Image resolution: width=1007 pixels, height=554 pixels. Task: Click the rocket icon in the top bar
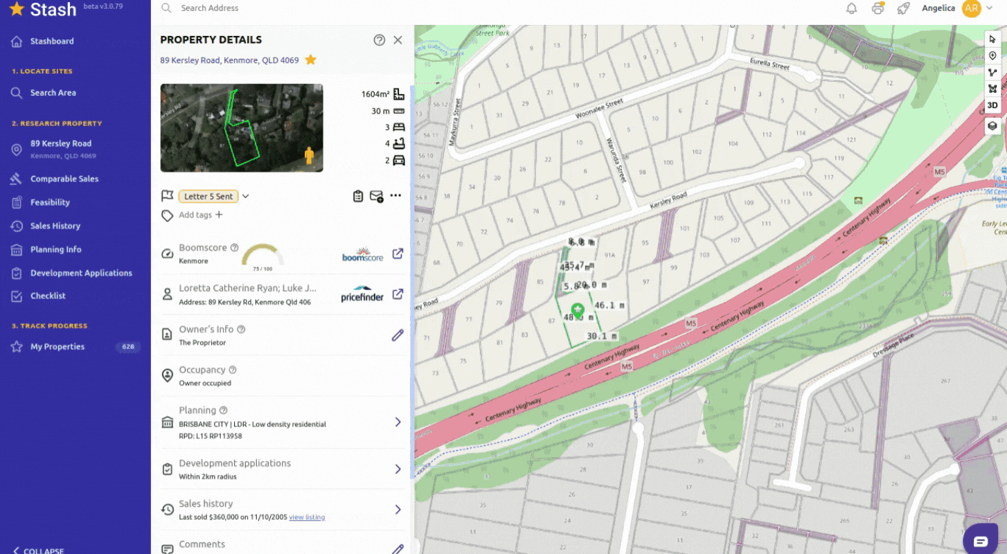pos(903,8)
